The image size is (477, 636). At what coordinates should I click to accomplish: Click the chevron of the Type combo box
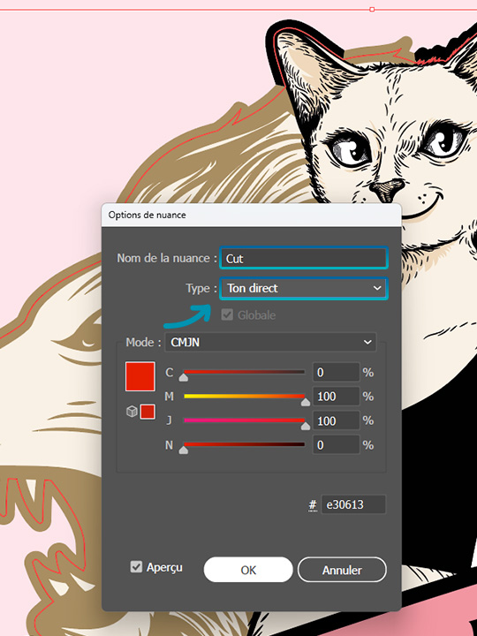[377, 288]
